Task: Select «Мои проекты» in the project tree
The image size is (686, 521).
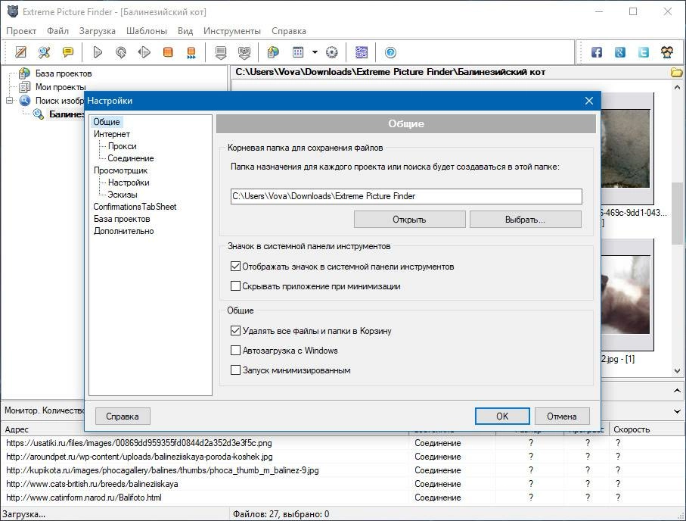Action: pos(61,87)
